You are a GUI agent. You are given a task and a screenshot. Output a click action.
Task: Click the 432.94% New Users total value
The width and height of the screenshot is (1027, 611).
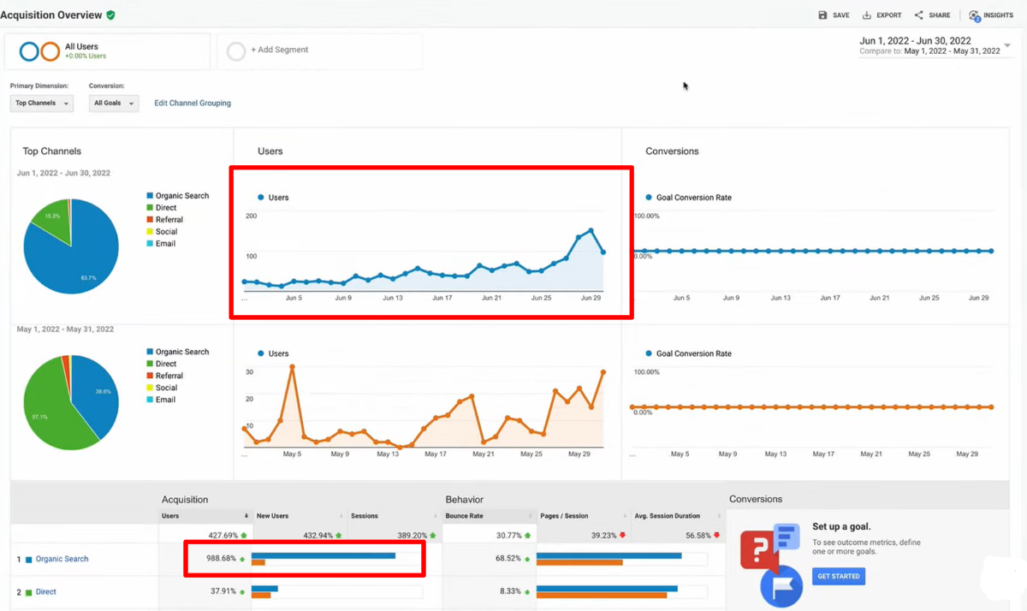[x=318, y=536]
